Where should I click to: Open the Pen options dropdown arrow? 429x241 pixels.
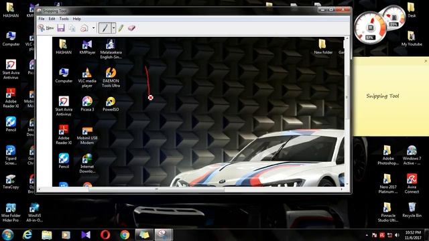pyautogui.click(x=113, y=28)
